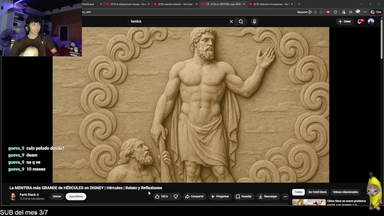Open browser settings and more ellipsis
Viewport: 384px width, 216px height.
click(365, 12)
